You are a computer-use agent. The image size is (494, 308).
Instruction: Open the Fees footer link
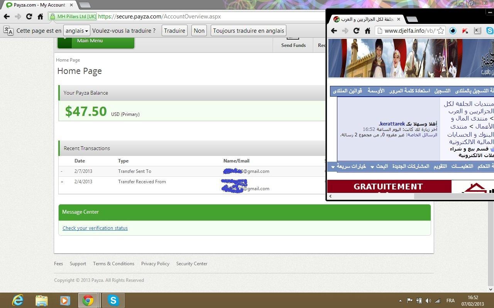click(x=58, y=264)
